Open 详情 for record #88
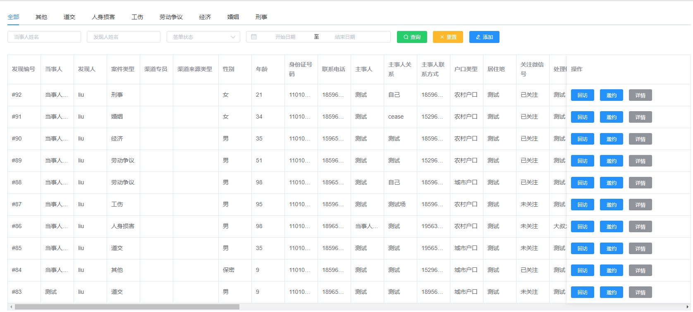This screenshot has width=693, height=312. (640, 183)
